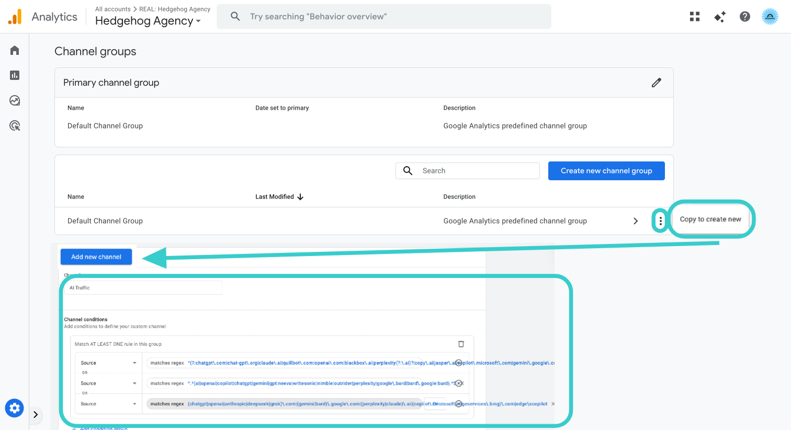Choose Copy to create new

tap(710, 219)
